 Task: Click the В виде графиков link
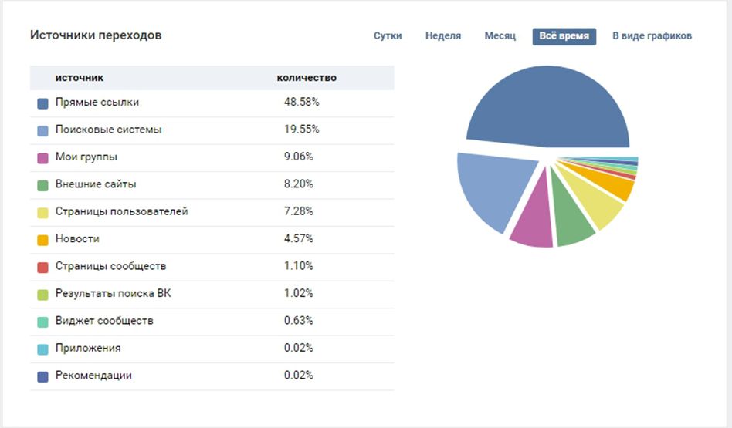652,36
